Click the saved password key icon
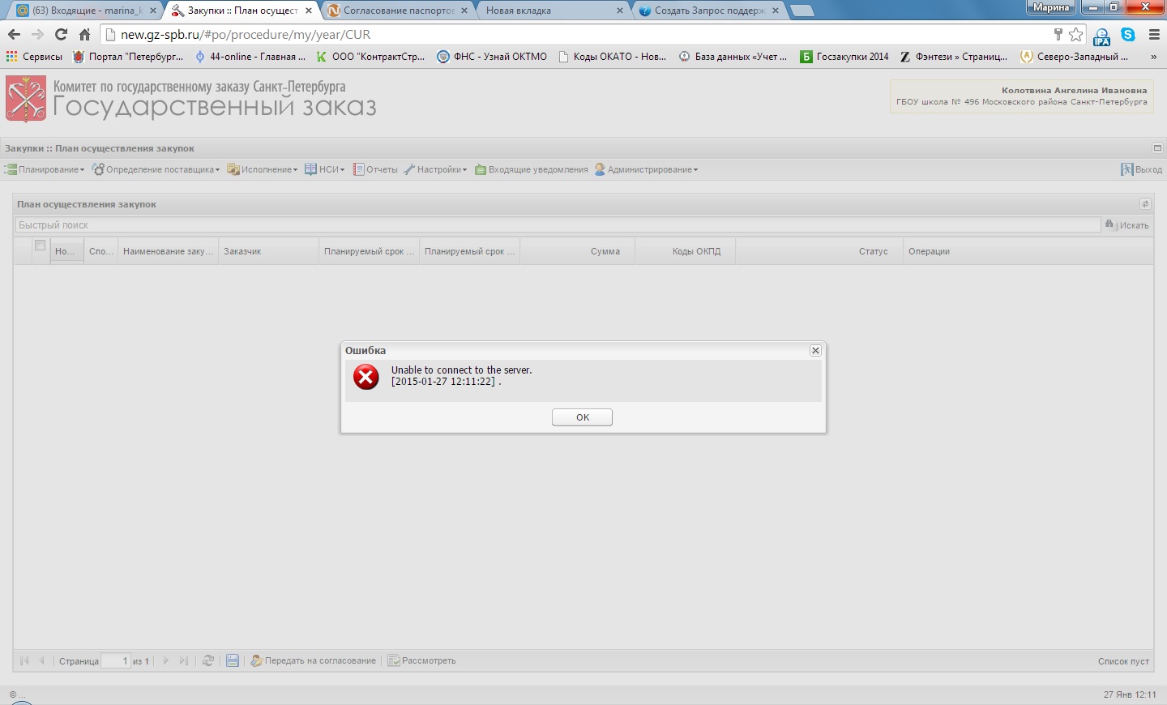Viewport: 1167px width, 705px height. (x=1058, y=34)
